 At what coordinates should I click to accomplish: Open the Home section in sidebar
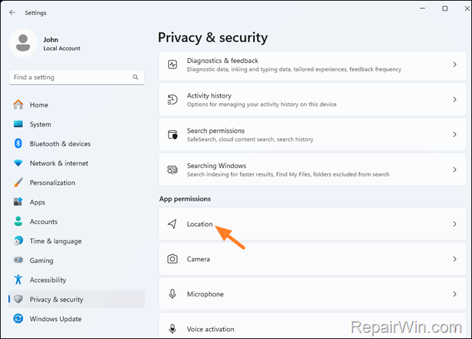click(x=39, y=105)
